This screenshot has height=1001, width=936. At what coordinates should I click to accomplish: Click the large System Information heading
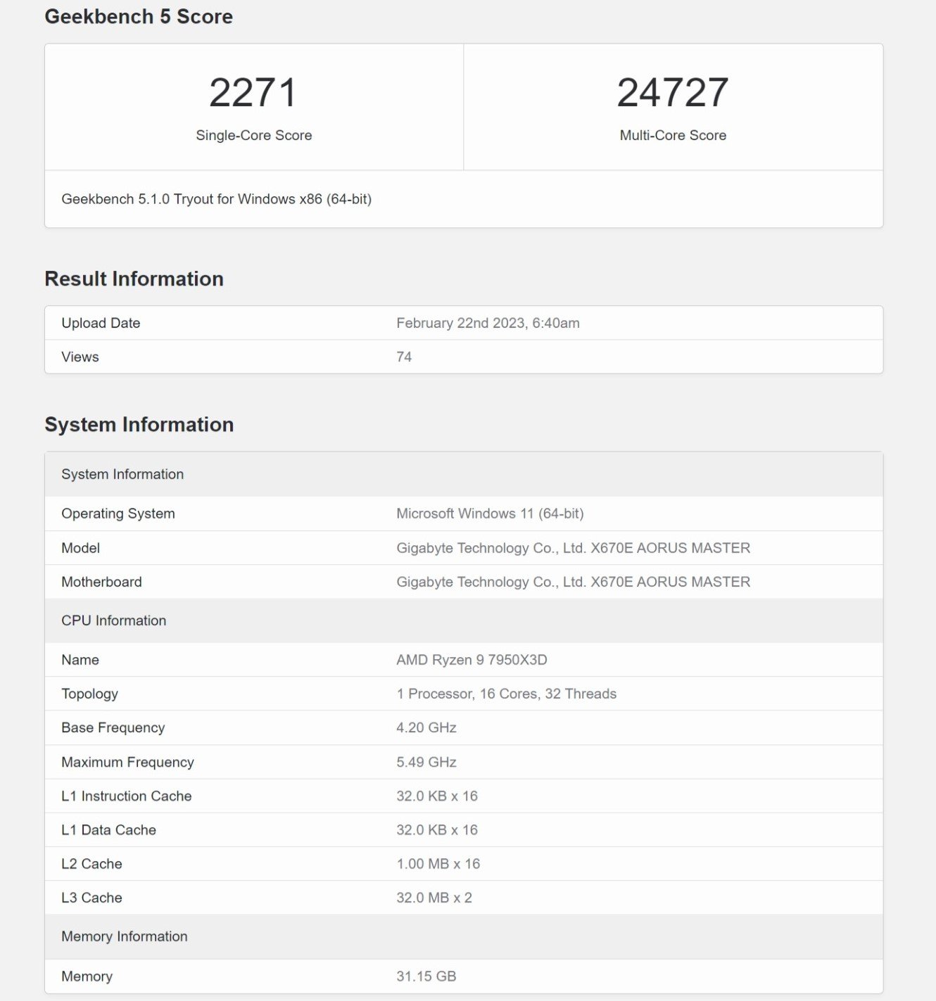(x=139, y=424)
